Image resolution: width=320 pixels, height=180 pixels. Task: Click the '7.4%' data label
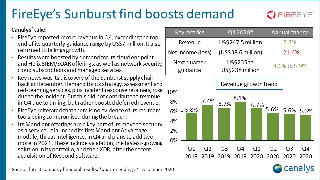pyautogui.click(x=208, y=101)
